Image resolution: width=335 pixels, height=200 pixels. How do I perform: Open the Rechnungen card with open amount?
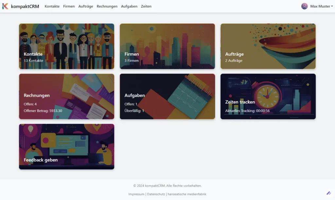[x=67, y=96]
